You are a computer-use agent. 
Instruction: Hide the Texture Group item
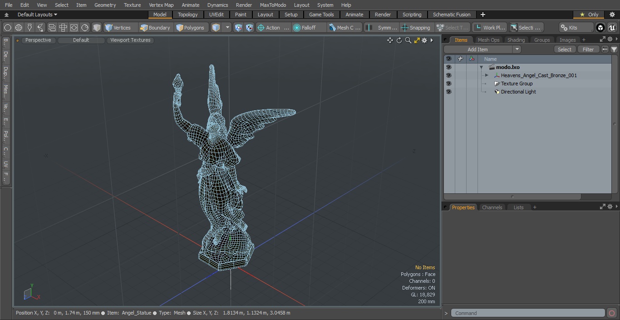pyautogui.click(x=449, y=84)
